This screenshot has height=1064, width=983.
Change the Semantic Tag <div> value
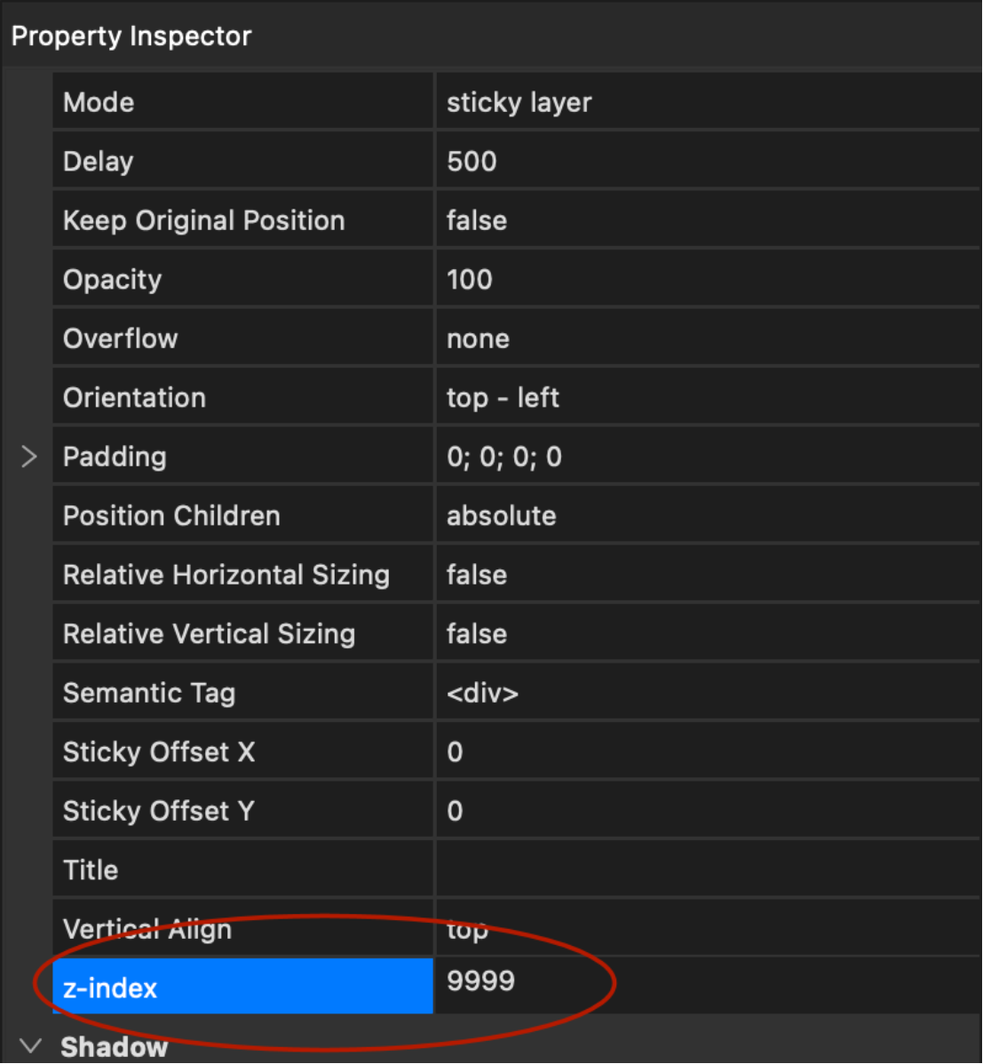[706, 693]
